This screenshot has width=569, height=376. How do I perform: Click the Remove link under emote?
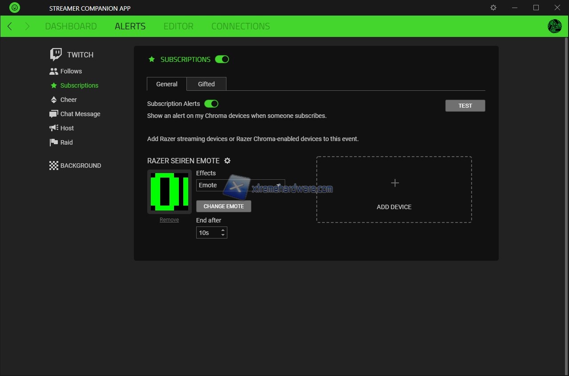point(169,220)
